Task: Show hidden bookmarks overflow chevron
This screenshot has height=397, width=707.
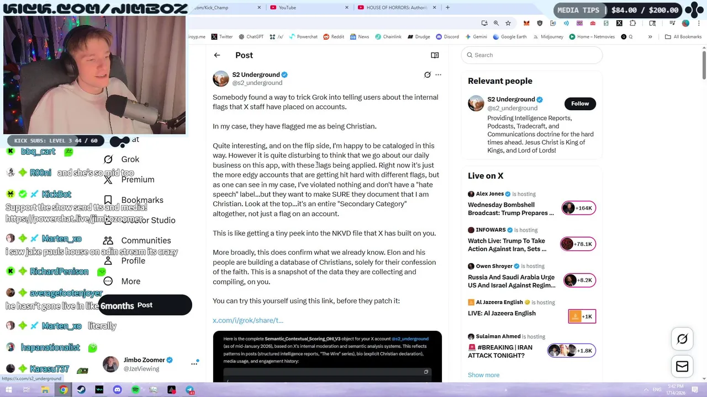Action: (650, 37)
